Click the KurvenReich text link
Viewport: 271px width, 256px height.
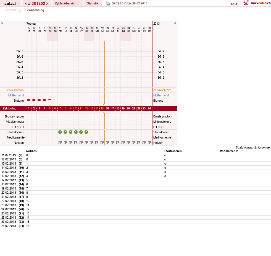coord(261,3)
